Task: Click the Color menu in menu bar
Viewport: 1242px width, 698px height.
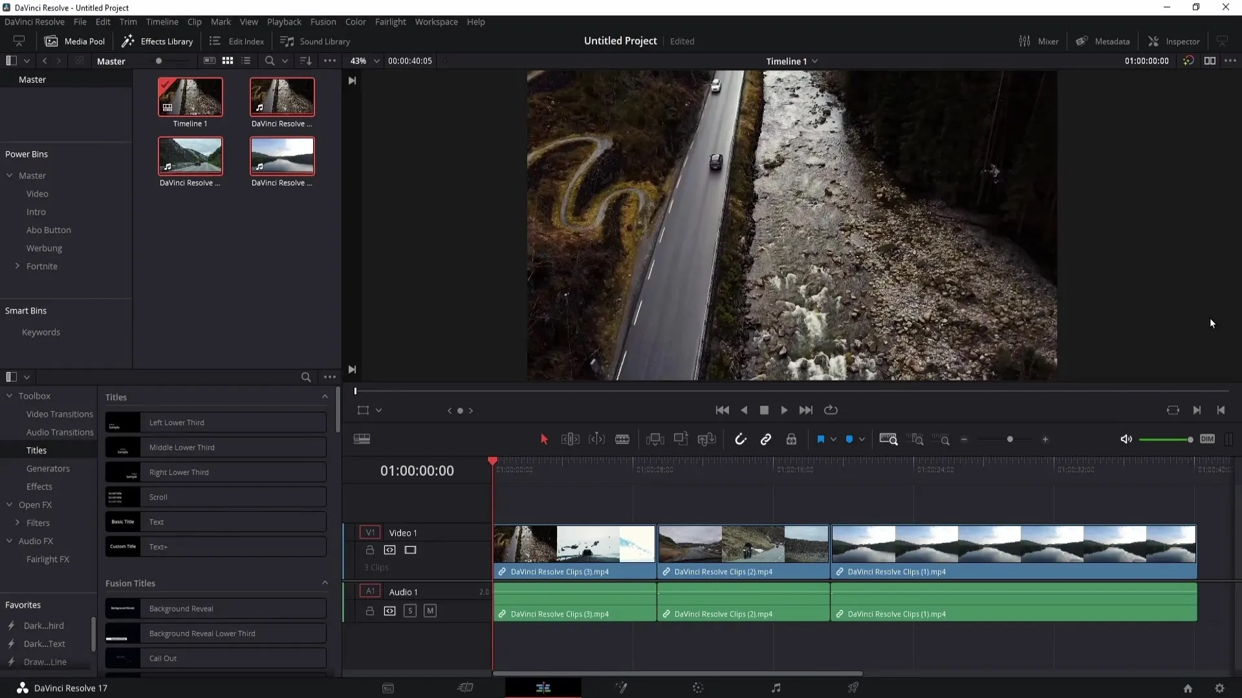Action: click(355, 21)
